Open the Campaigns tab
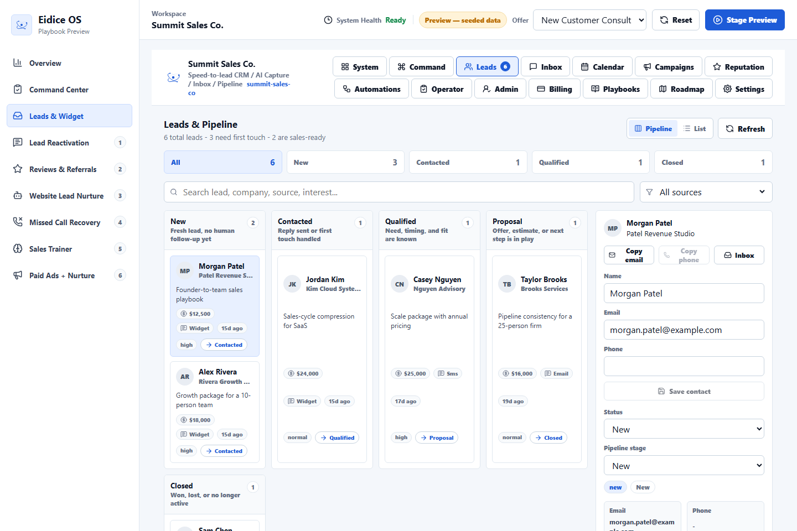Viewport: 797px width, 531px height. (x=669, y=66)
